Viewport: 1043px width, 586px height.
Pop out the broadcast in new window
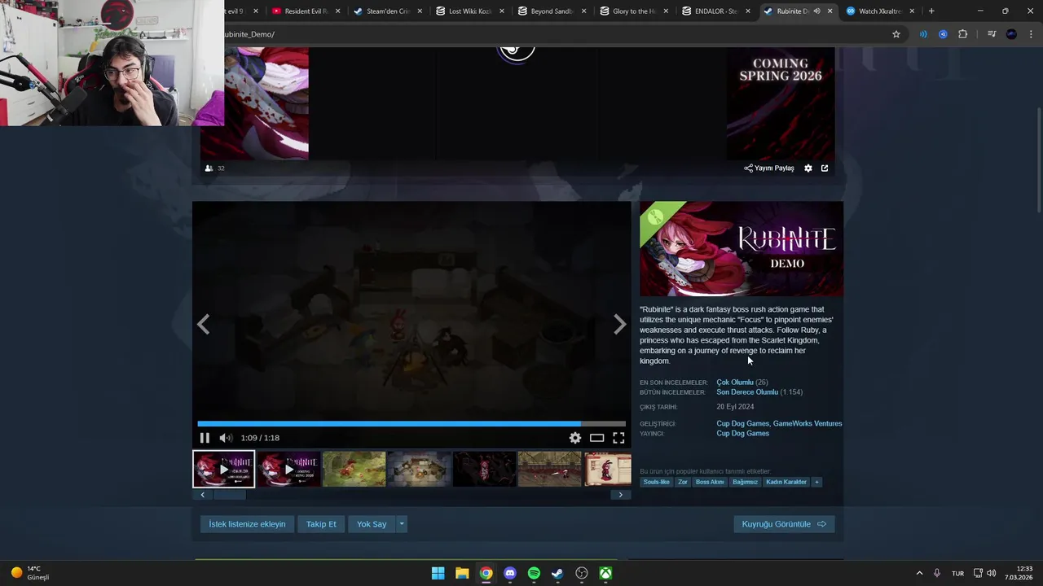(825, 168)
